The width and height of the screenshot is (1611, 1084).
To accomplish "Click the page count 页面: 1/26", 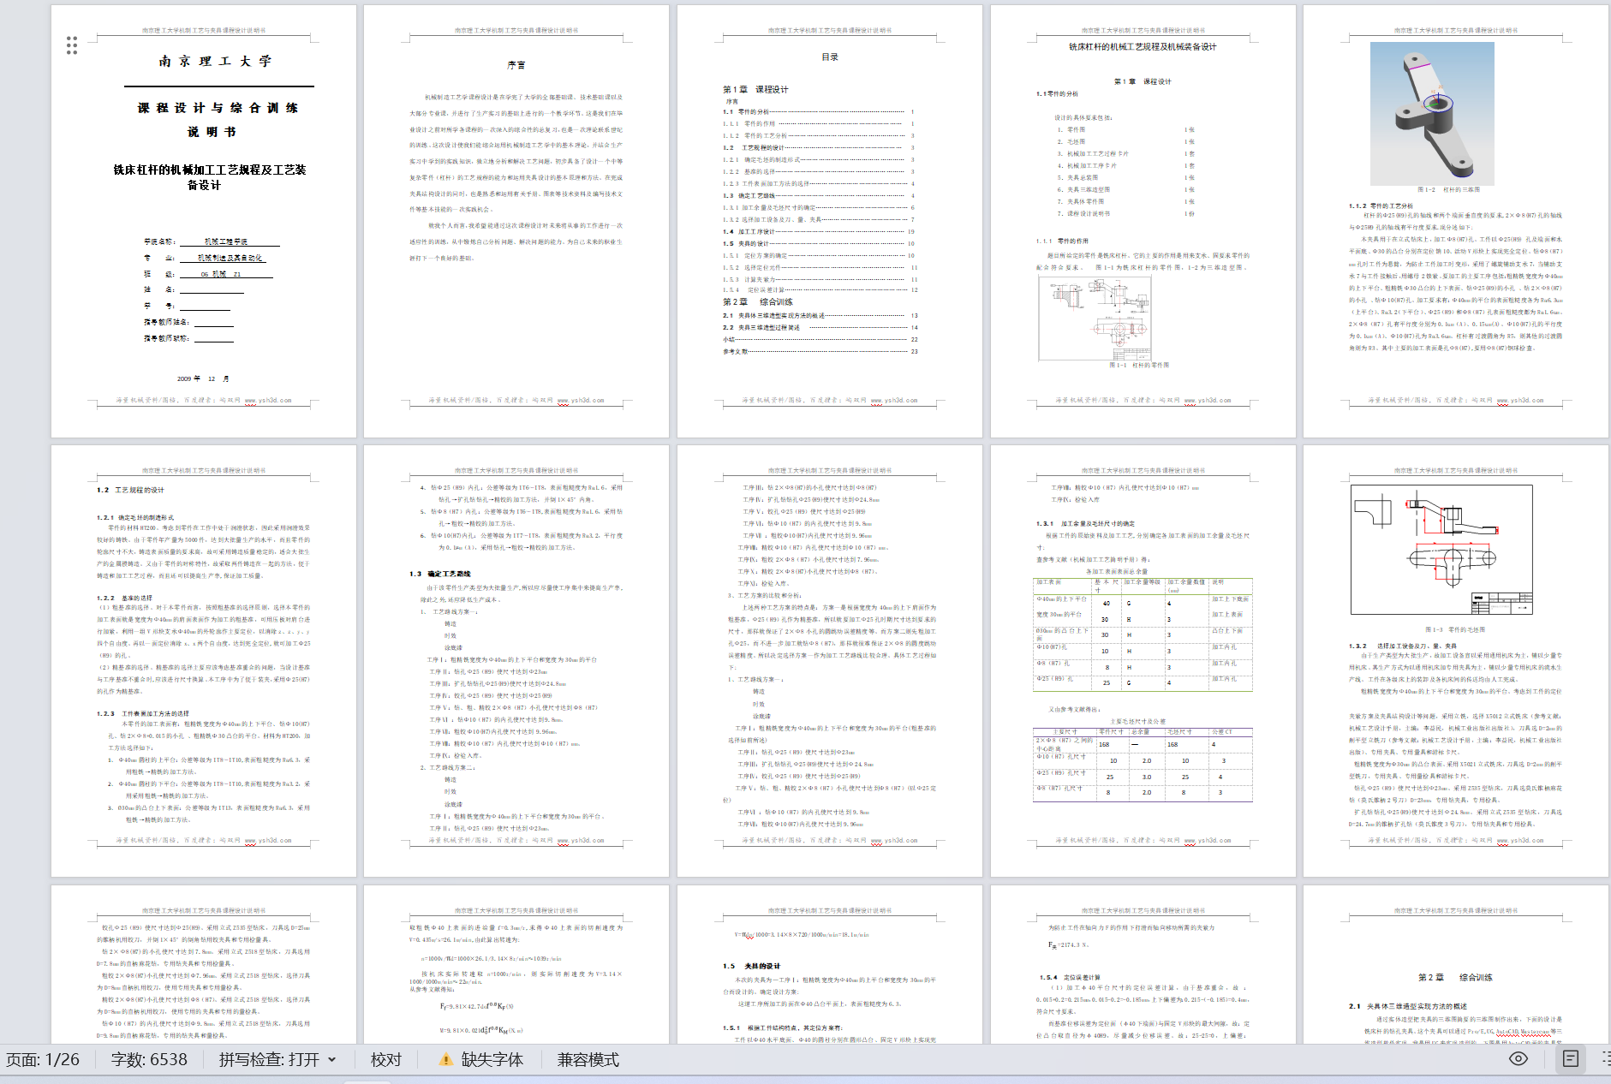I will click(x=43, y=1060).
